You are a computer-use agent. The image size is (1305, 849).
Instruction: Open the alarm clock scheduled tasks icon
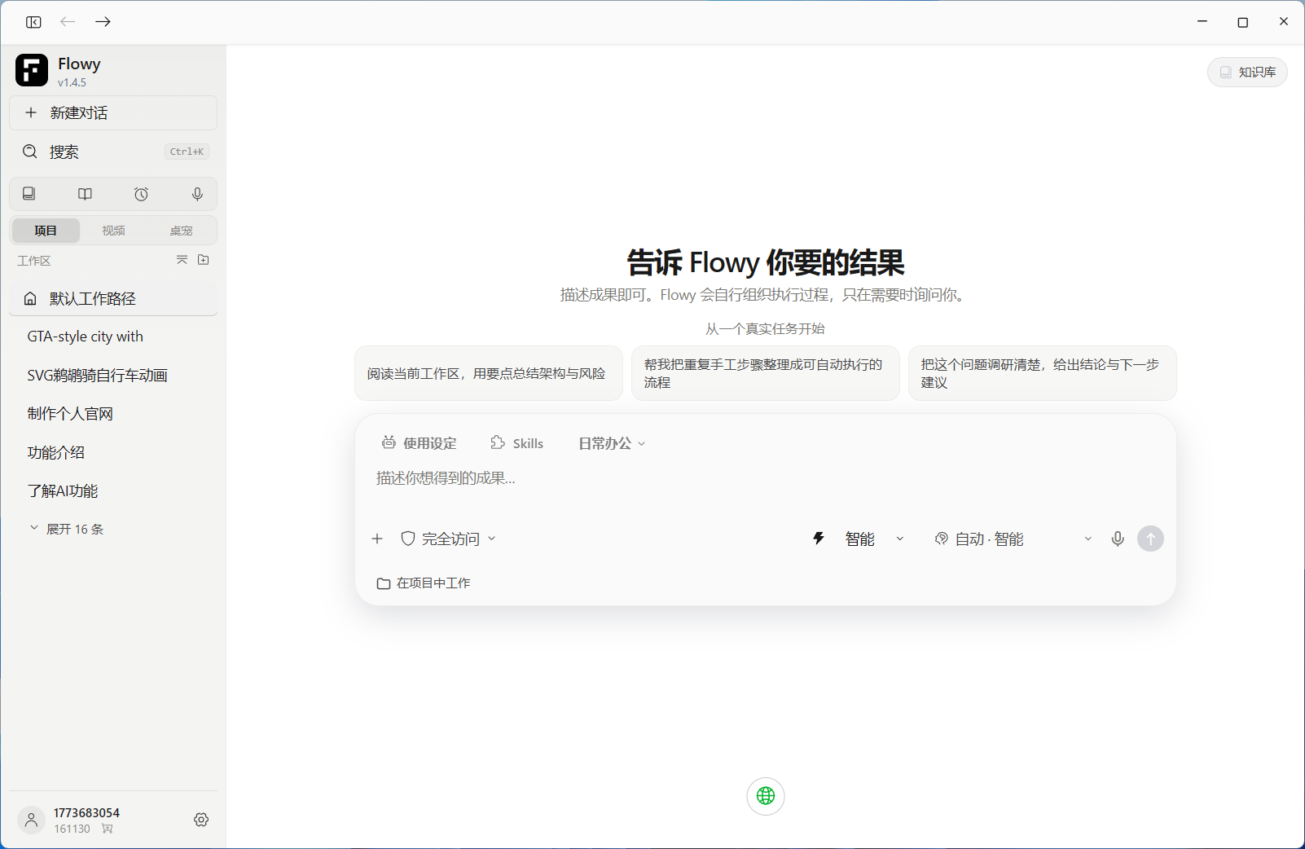(141, 194)
